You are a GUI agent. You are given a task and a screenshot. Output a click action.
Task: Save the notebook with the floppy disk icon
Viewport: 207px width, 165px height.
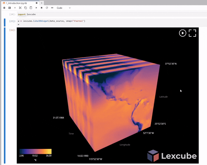coord(10,8)
